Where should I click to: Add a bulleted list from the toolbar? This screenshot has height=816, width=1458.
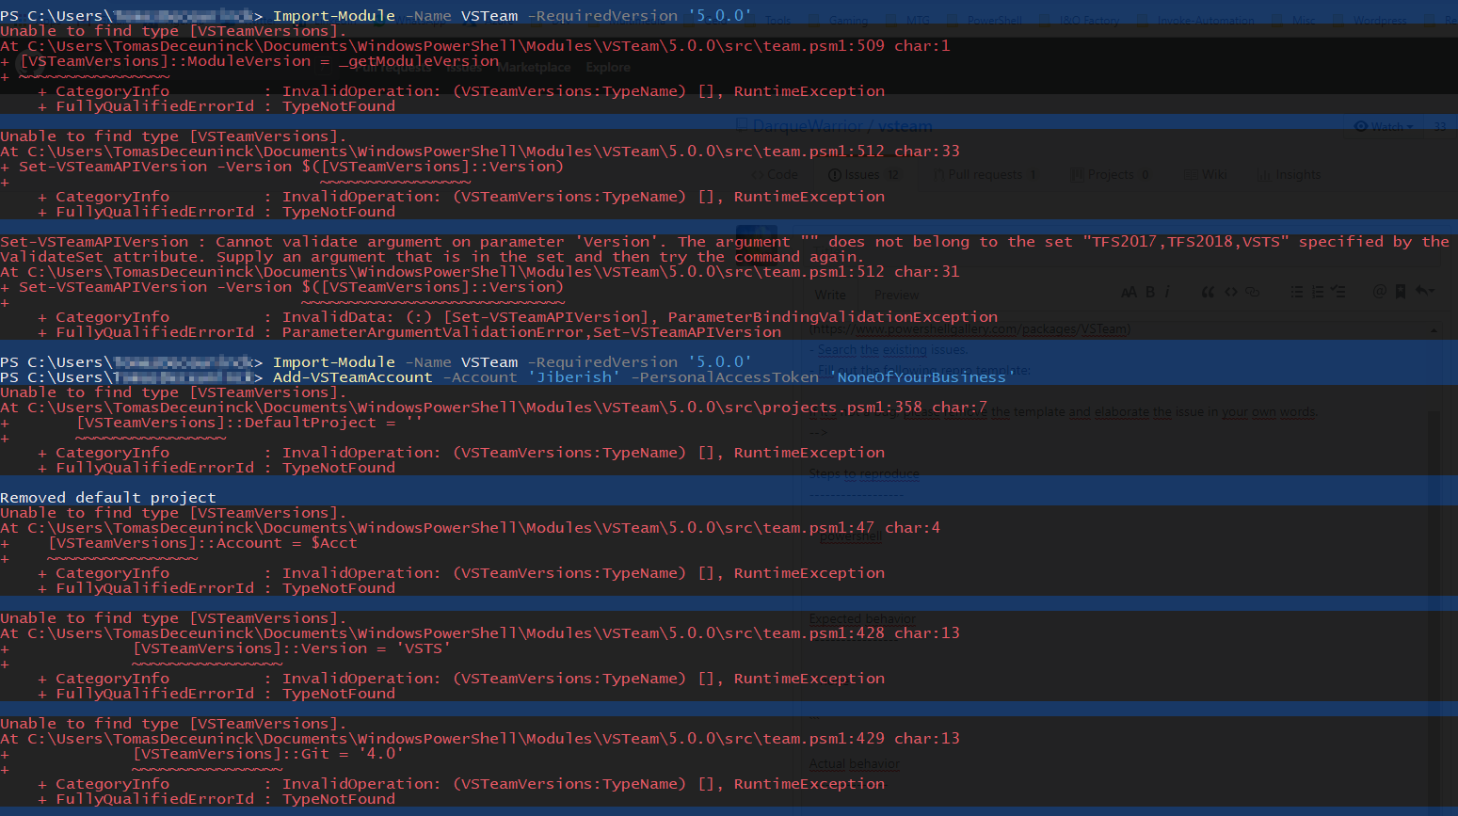click(x=1296, y=292)
